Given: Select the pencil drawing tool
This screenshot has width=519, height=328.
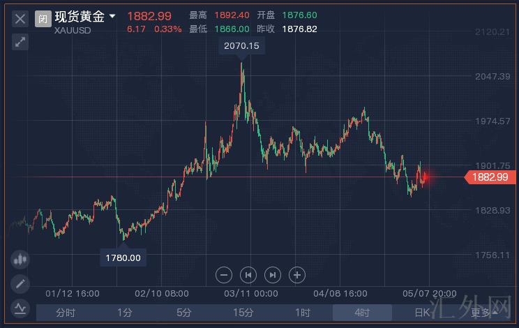Looking at the screenshot, I should [20, 283].
